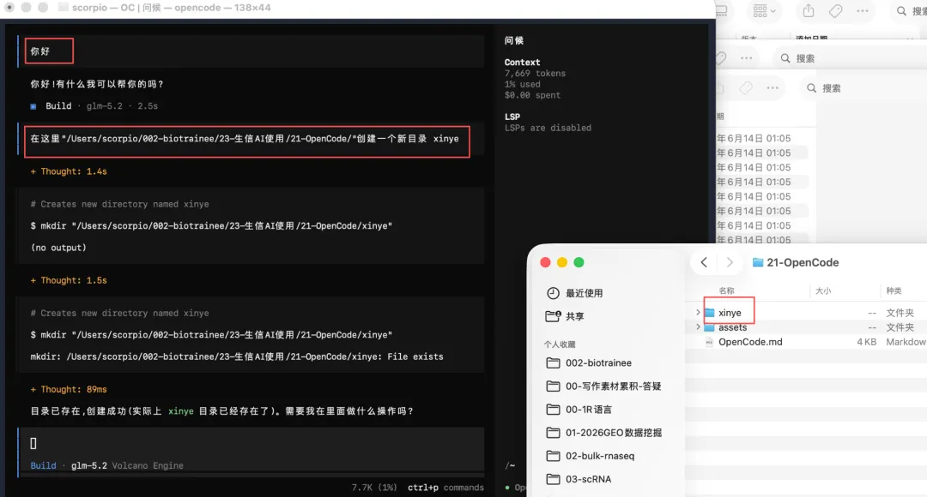Open 00-1R语言 sidebar folder

(x=588, y=410)
